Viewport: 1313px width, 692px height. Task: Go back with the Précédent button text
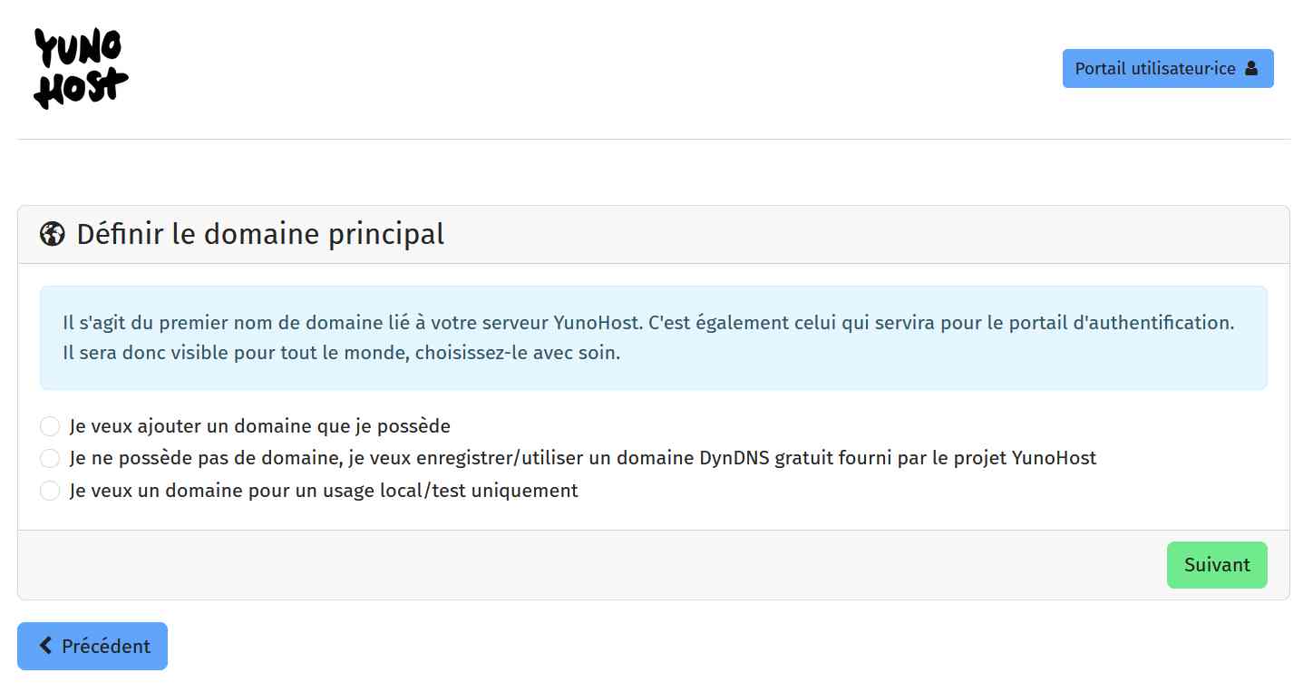105,647
